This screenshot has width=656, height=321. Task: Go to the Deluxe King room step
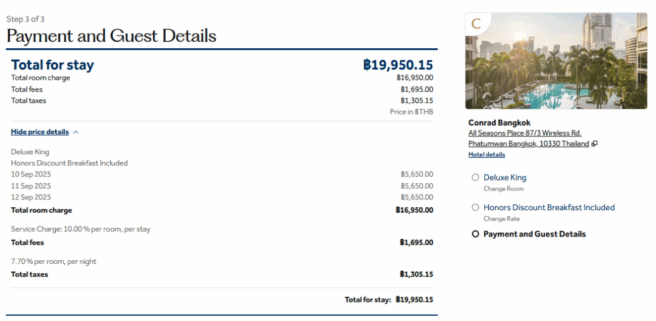[505, 177]
